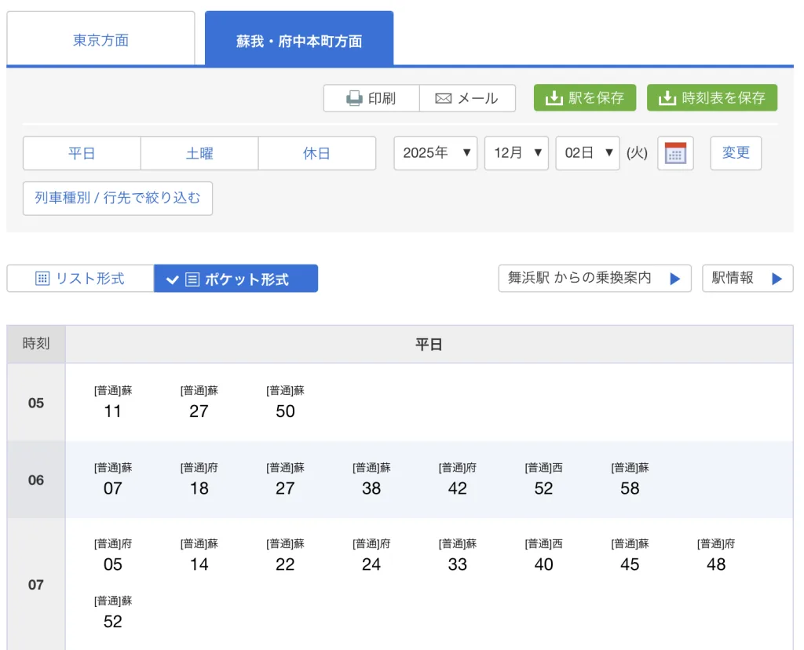Click the download icon on 時刻表を保存
Image resolution: width=804 pixels, height=650 pixels.
coord(667,98)
